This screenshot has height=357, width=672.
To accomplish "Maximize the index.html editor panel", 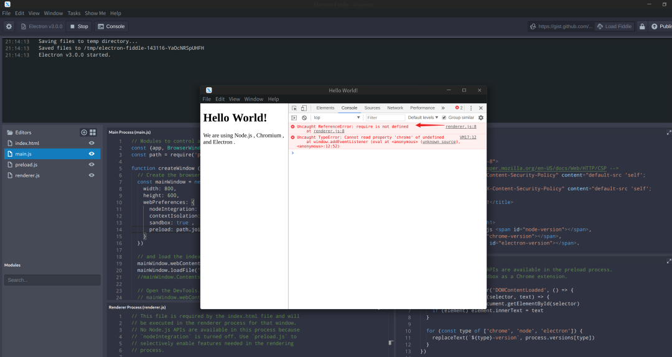I will (668, 132).
